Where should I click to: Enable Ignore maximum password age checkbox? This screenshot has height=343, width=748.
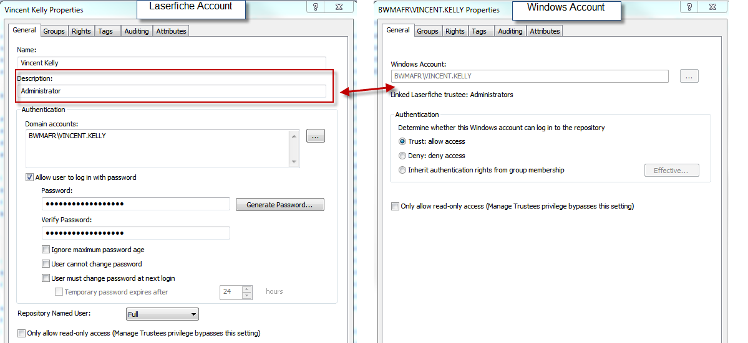pyautogui.click(x=46, y=249)
